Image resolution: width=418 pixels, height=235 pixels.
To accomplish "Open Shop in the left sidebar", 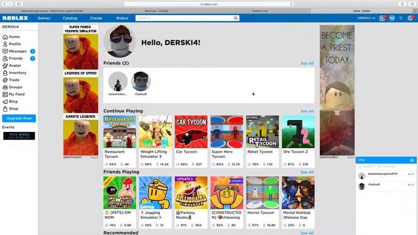I will [10, 109].
